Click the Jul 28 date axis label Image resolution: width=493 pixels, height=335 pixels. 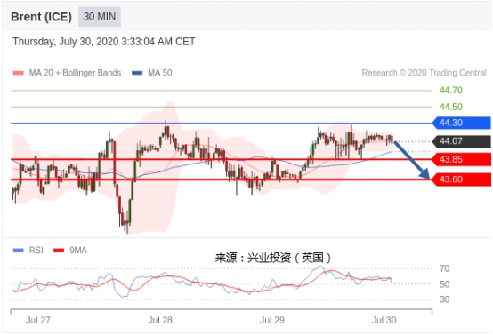[160, 320]
